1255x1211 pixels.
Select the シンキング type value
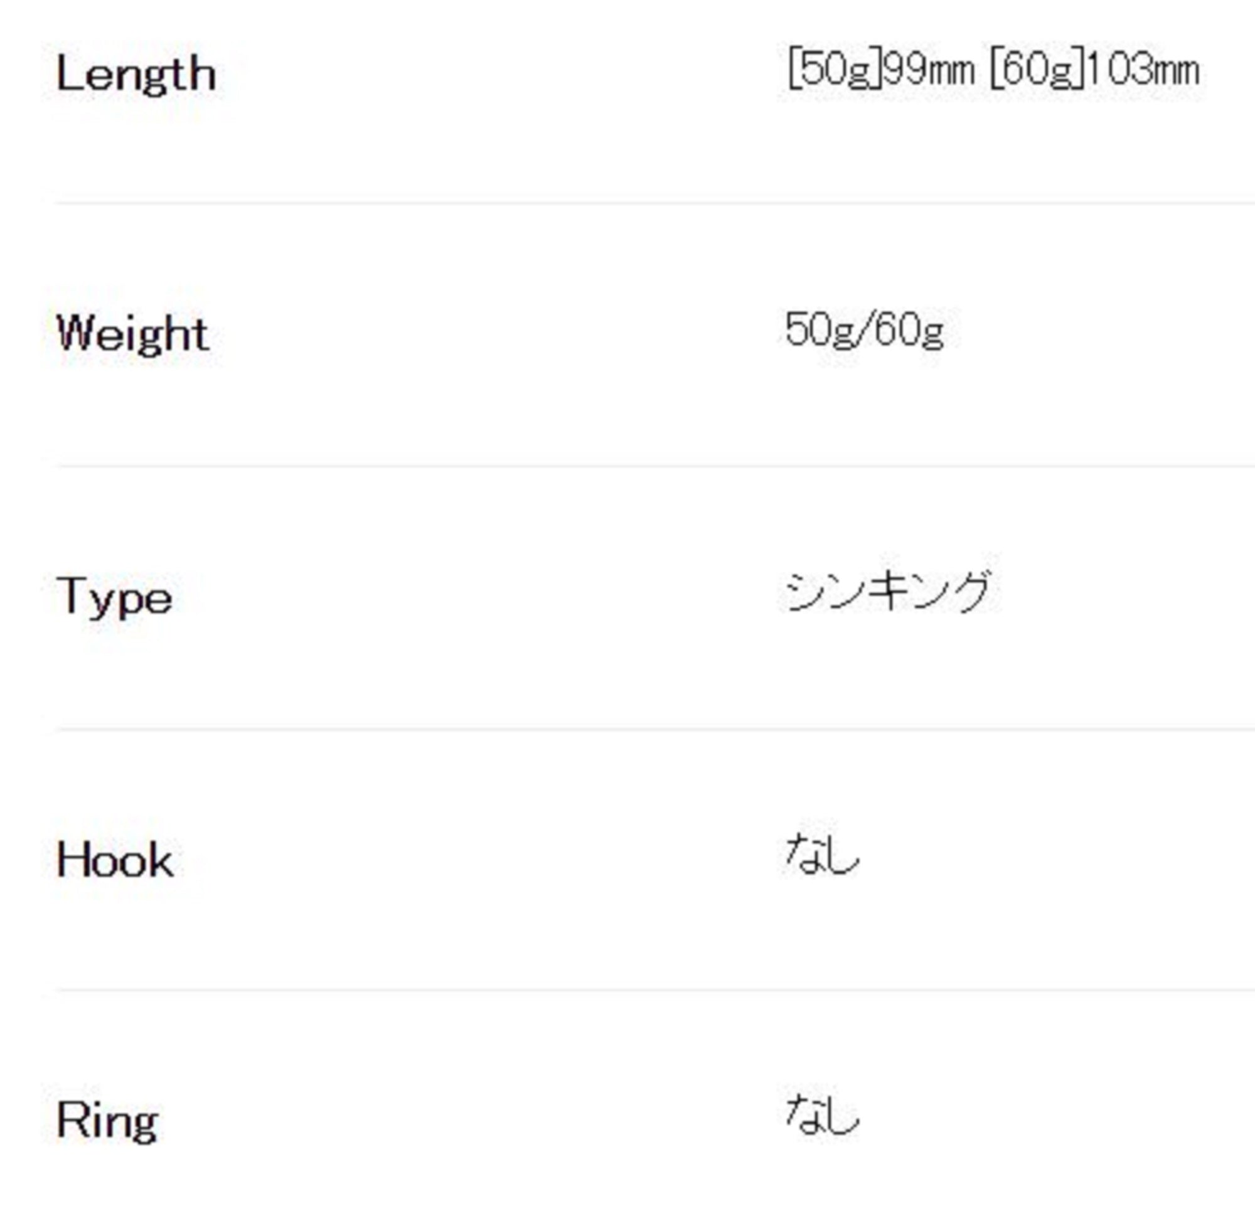pyautogui.click(x=888, y=592)
